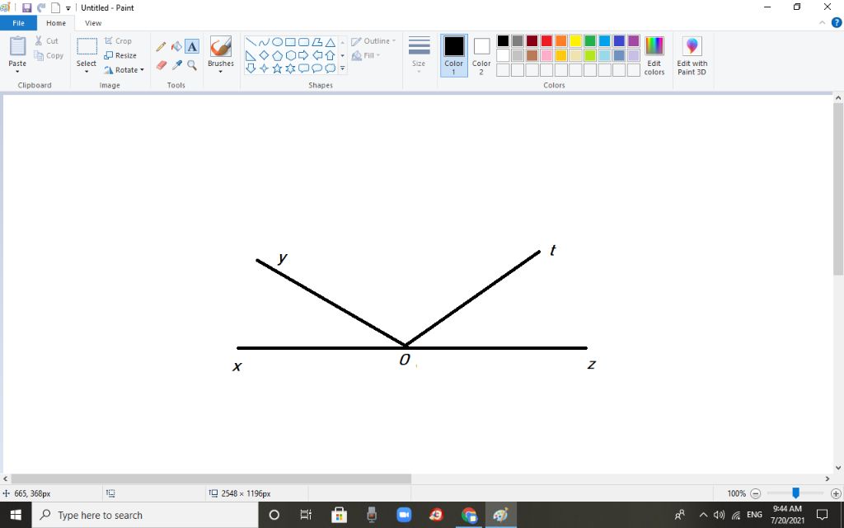Open Paint help question mark icon
The image size is (844, 528).
pos(837,22)
